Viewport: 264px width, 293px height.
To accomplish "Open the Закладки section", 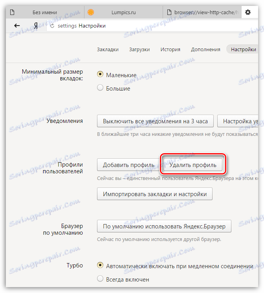I will click(x=108, y=50).
